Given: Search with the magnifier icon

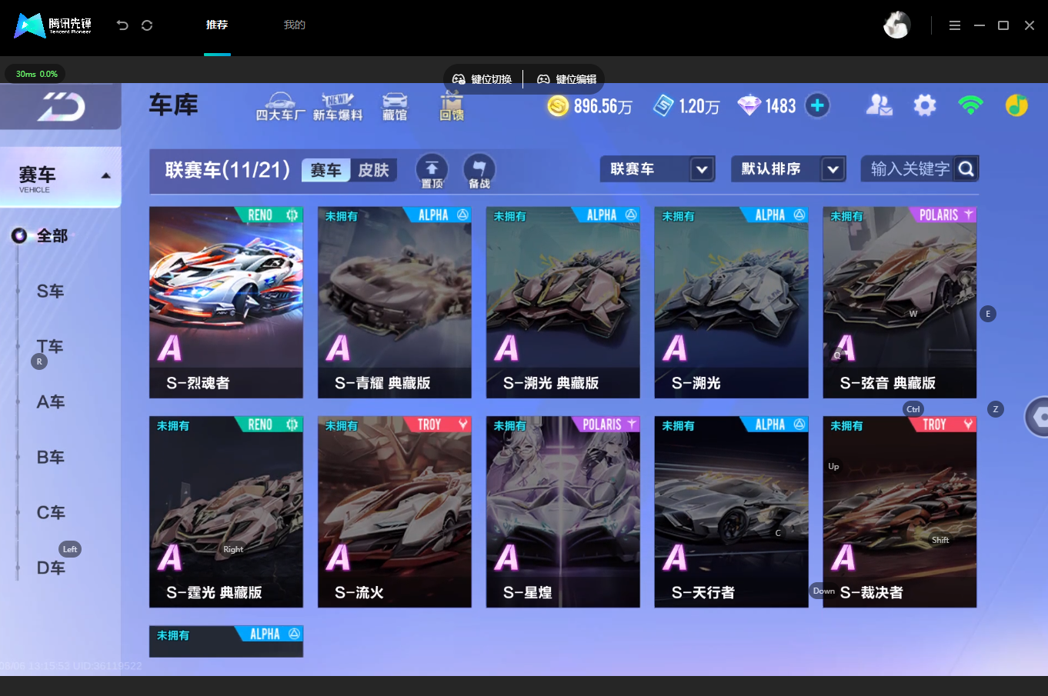Looking at the screenshot, I should pos(966,169).
